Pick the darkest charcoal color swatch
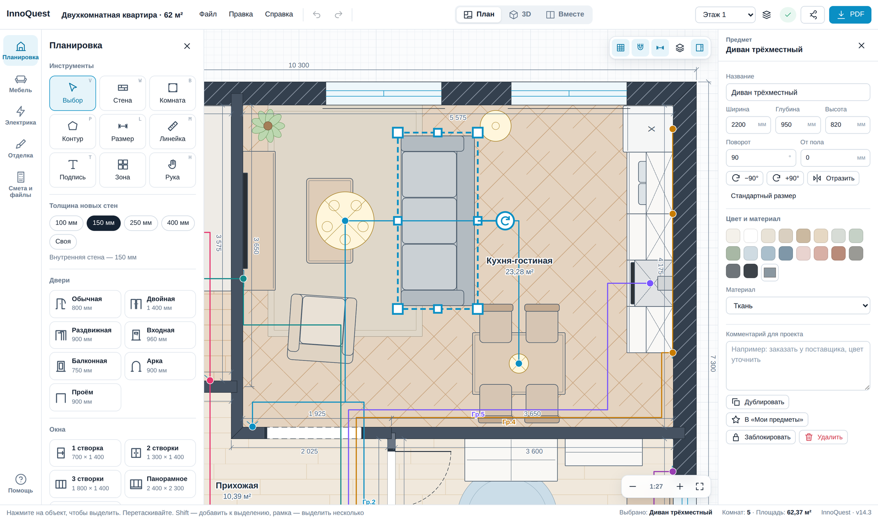This screenshot has height=521, width=878. (x=750, y=271)
